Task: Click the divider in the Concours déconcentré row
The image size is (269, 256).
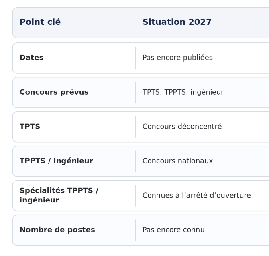Action: coord(135,127)
